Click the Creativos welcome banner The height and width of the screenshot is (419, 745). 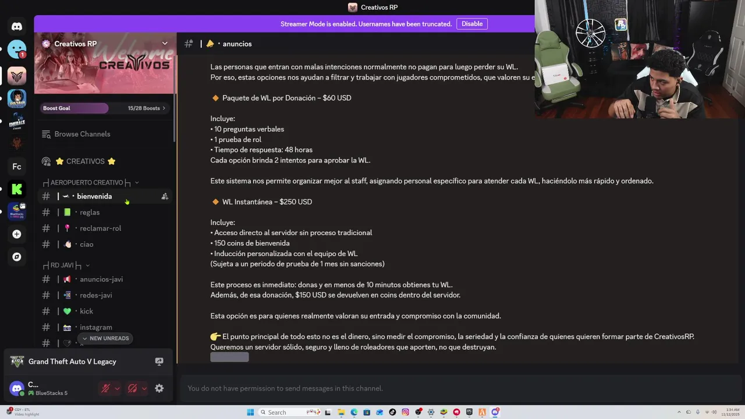pos(105,63)
